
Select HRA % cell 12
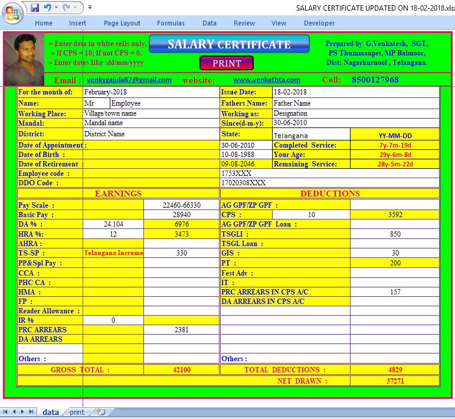click(x=113, y=234)
